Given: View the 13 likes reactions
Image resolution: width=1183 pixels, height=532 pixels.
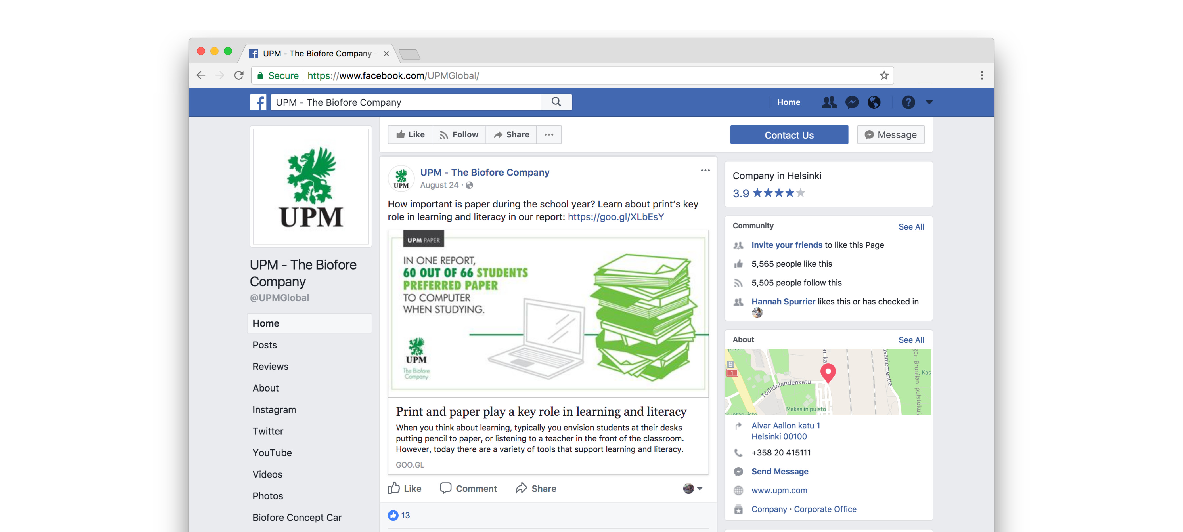Looking at the screenshot, I should 399,515.
